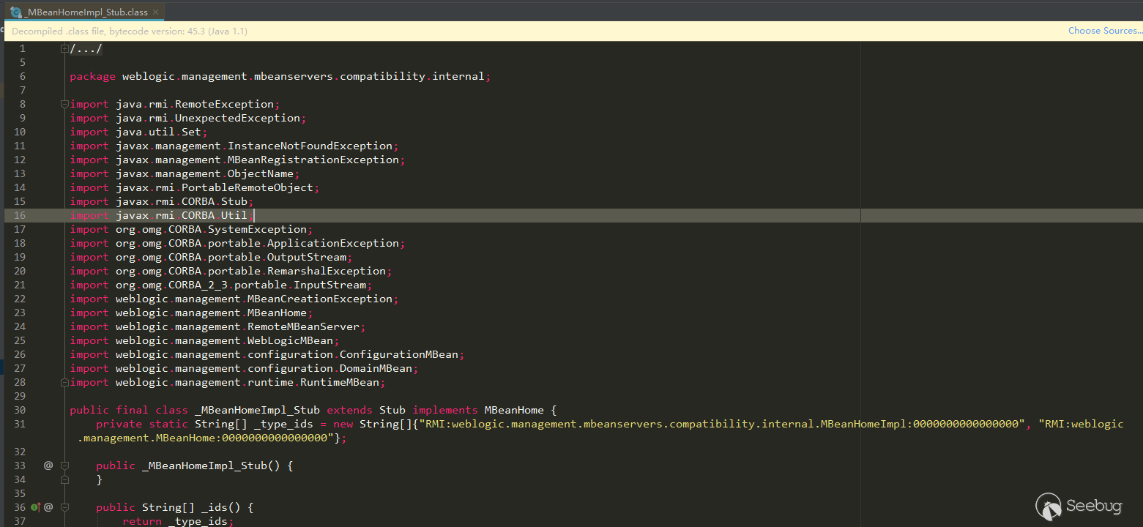Click ConfigurationMBean on line 26

point(399,354)
